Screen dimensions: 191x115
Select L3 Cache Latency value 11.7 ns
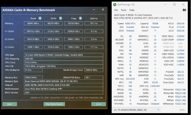(x=94, y=47)
